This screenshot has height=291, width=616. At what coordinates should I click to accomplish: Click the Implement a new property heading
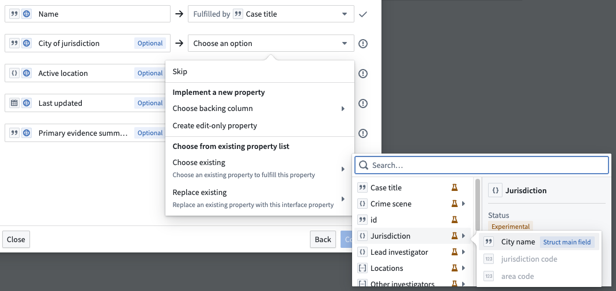click(219, 92)
